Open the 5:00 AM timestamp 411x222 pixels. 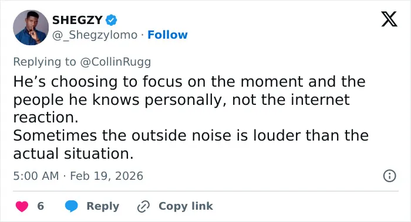(36, 176)
